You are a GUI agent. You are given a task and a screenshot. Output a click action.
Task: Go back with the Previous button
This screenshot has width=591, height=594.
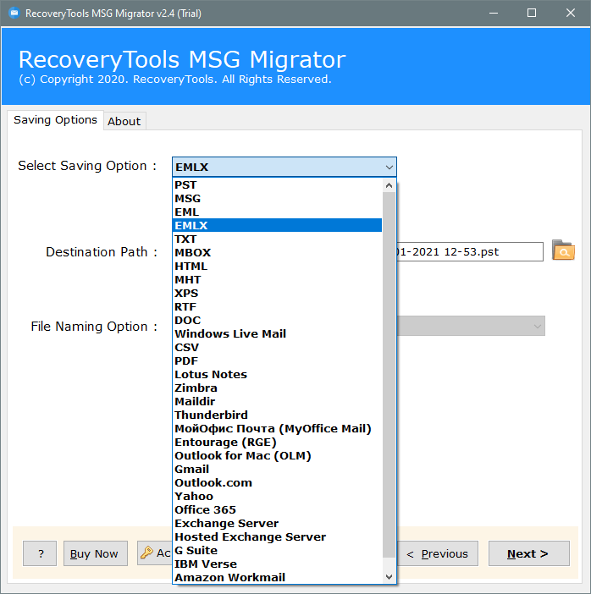437,553
